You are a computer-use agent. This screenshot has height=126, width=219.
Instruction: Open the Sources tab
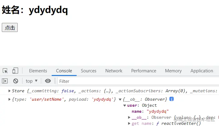(x=89, y=71)
